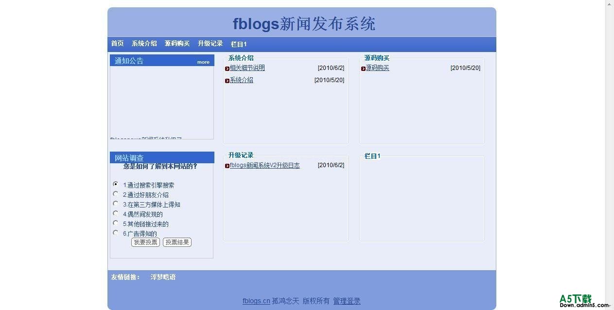Open the 管理登录 footer link
The height and width of the screenshot is (310, 614).
click(x=347, y=301)
